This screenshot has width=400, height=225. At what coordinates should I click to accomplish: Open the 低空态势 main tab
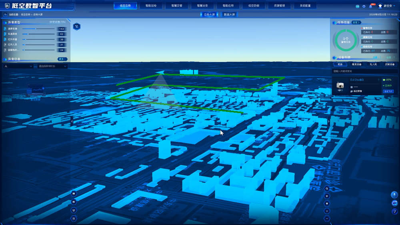coord(125,6)
